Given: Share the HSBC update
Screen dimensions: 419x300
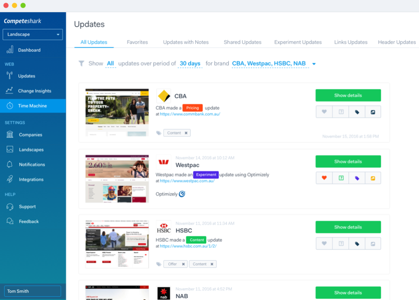Looking at the screenshot, I should pyautogui.click(x=373, y=243).
